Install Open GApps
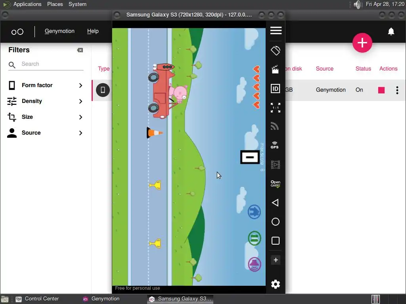The width and height of the screenshot is (406, 304). pos(275,184)
